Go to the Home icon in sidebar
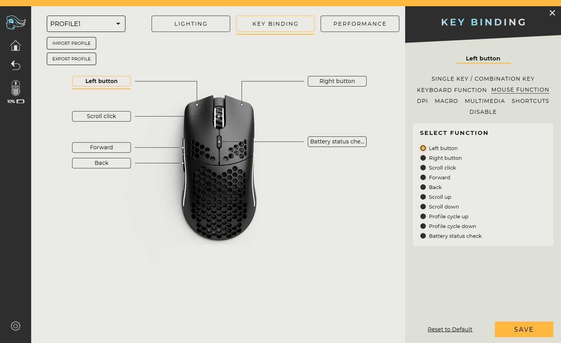Image resolution: width=561 pixels, height=343 pixels. tap(16, 46)
